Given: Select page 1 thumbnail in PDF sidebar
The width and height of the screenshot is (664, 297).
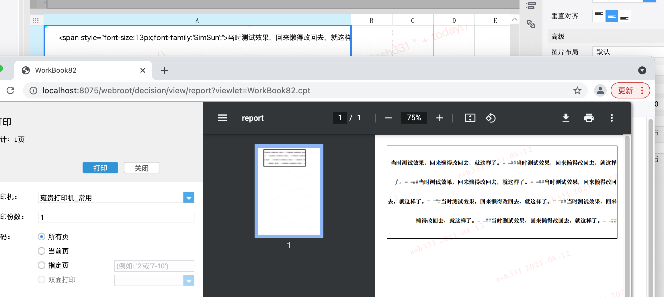Looking at the screenshot, I should pyautogui.click(x=289, y=191).
